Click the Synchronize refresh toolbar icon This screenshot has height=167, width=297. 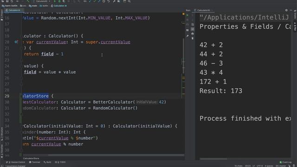[x=12, y=1]
